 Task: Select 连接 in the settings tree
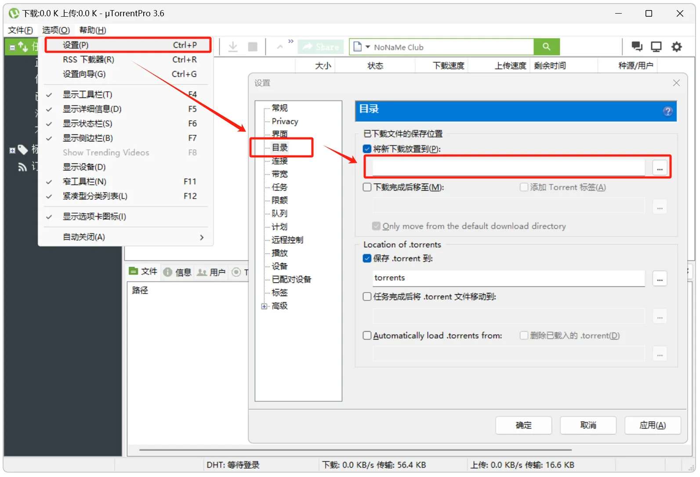pyautogui.click(x=279, y=161)
